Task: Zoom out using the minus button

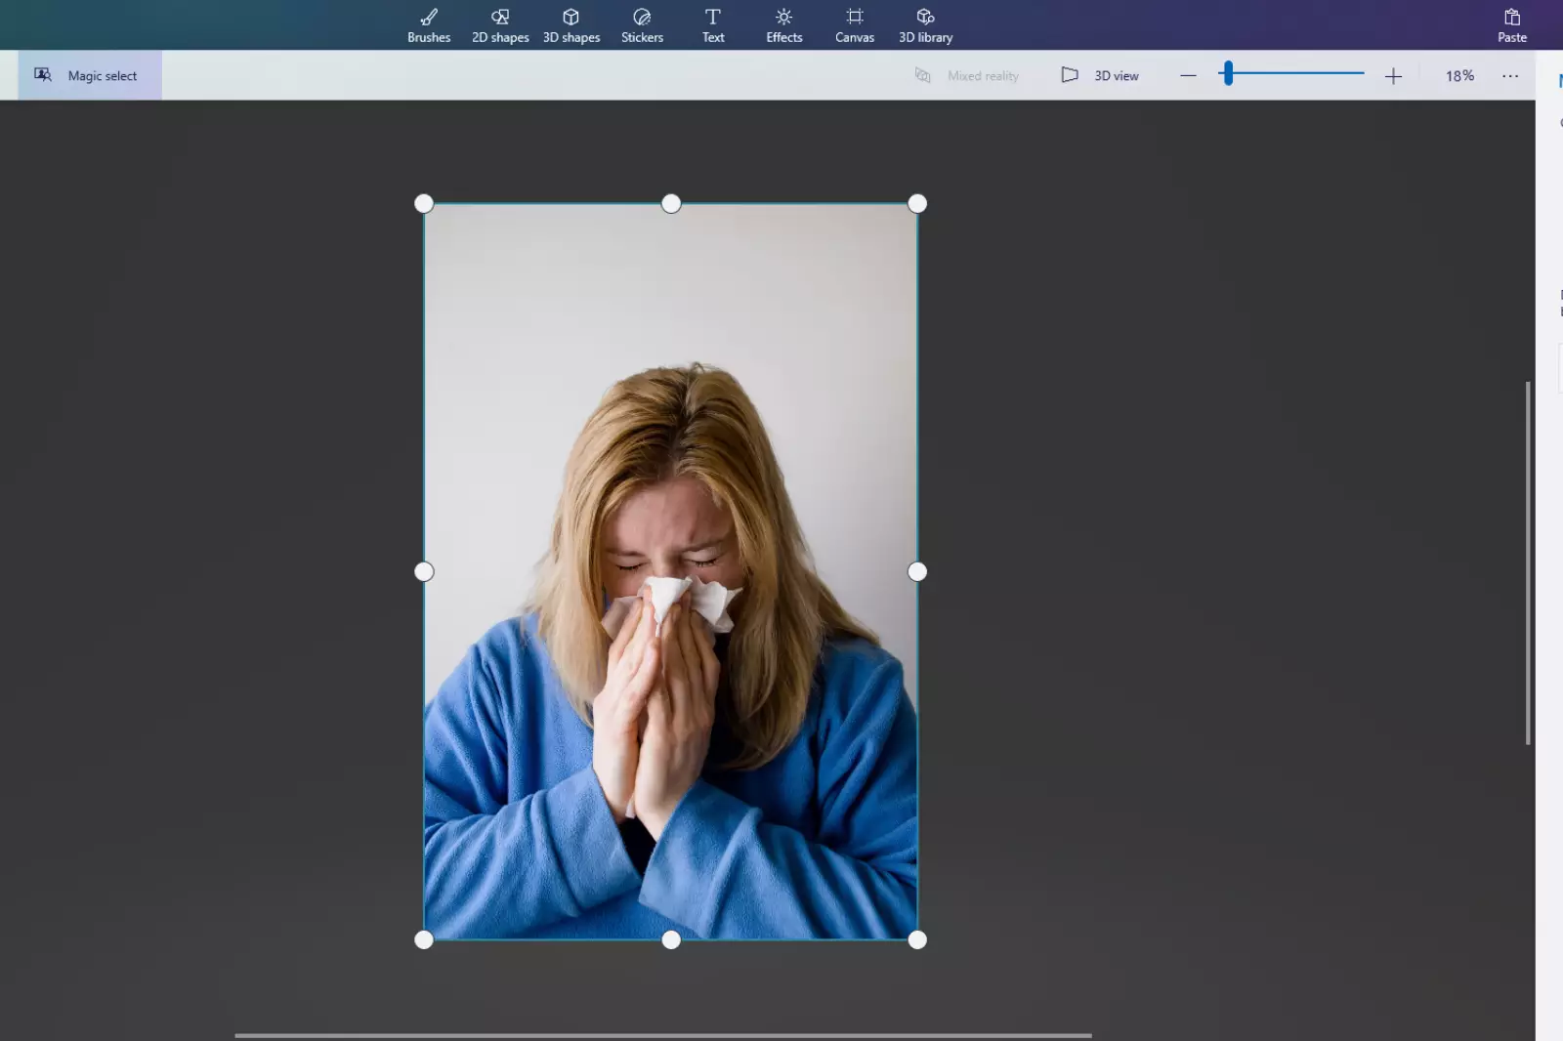Action: (1188, 75)
